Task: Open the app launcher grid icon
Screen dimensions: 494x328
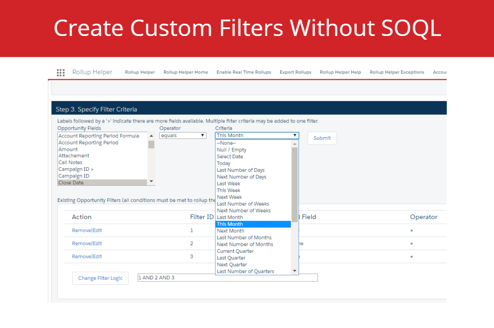Action: 61,72
